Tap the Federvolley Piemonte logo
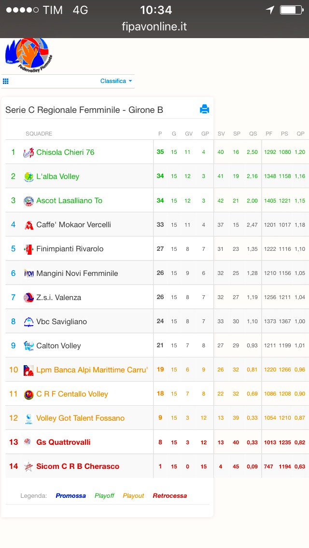This screenshot has height=548, width=309. [x=28, y=55]
